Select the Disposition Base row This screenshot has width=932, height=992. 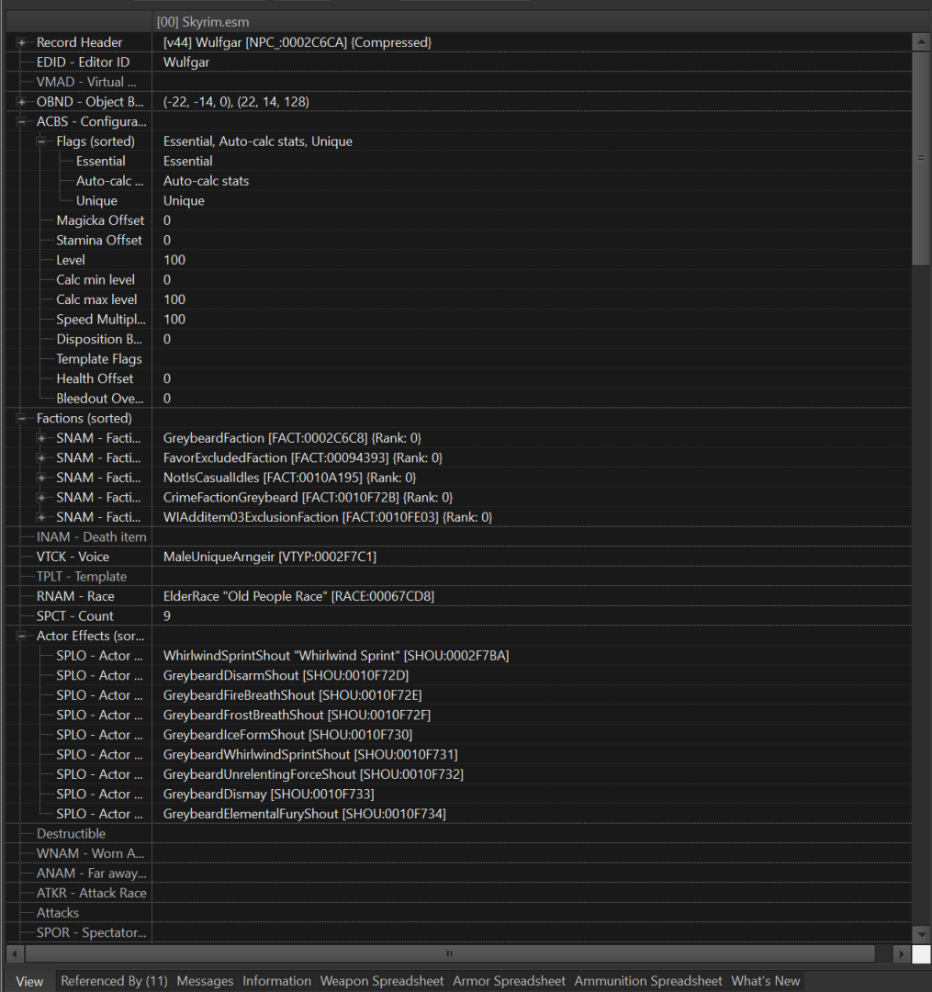458,339
